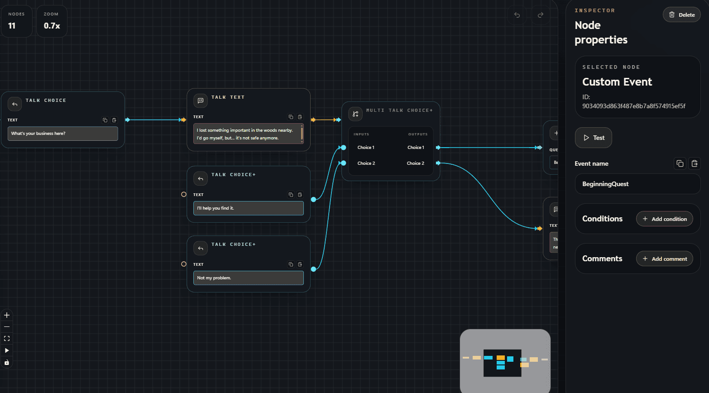Viewport: 709px width, 393px height.
Task: Click the reply arrow icon on Talk Choice node
Action: pos(14,104)
